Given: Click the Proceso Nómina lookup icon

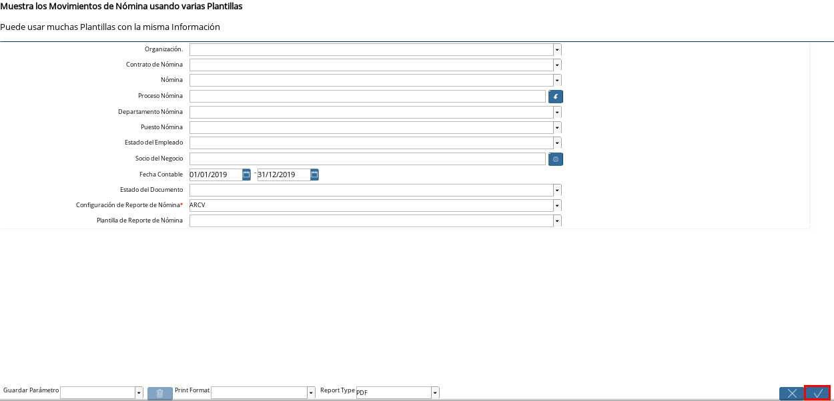Looking at the screenshot, I should 556,97.
